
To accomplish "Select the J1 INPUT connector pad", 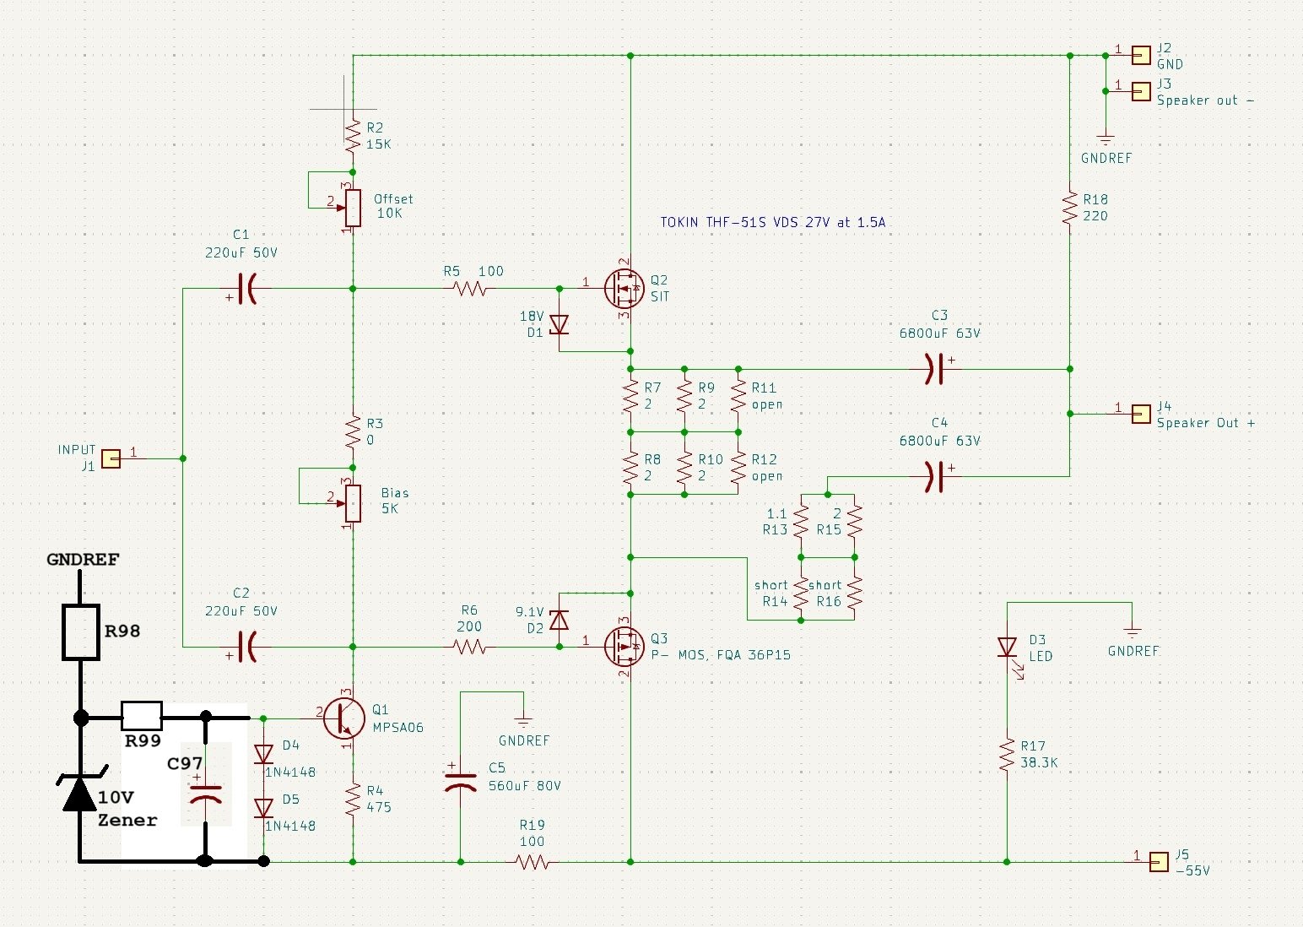I will coord(111,458).
